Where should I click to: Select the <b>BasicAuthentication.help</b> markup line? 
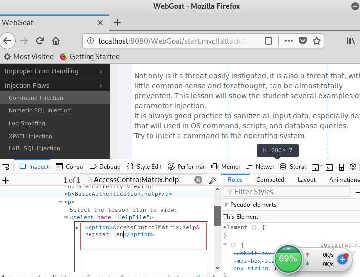click(x=118, y=194)
